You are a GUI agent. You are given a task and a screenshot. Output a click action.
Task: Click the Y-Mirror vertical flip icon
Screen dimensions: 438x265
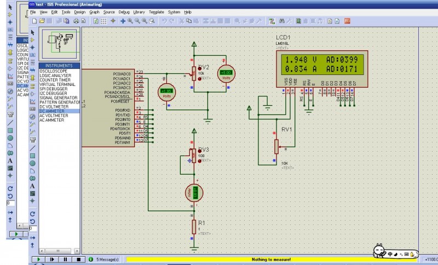[33, 245]
